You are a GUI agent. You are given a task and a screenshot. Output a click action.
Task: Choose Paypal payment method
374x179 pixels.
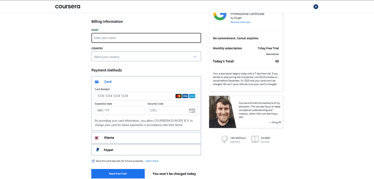[146, 150]
